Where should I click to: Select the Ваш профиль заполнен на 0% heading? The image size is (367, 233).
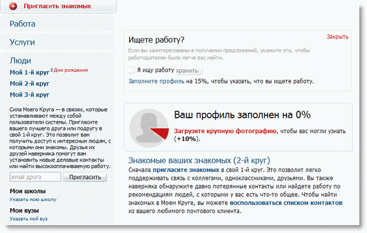(x=242, y=115)
